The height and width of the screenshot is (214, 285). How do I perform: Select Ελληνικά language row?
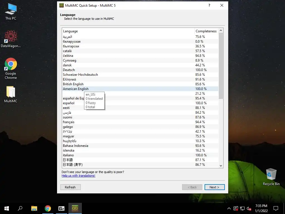(140, 79)
